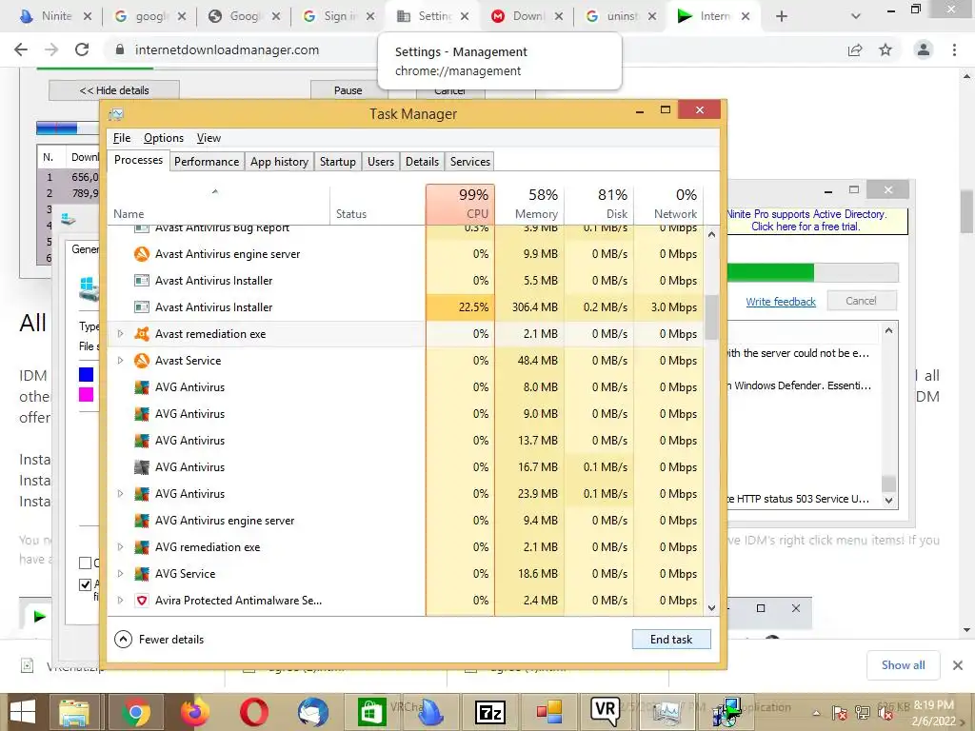Image resolution: width=975 pixels, height=731 pixels.
Task: Click the Pause download button
Action: tap(348, 90)
